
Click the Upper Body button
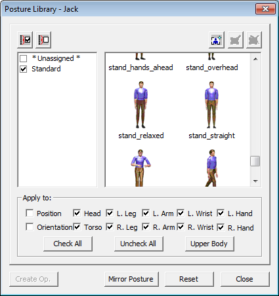click(209, 244)
